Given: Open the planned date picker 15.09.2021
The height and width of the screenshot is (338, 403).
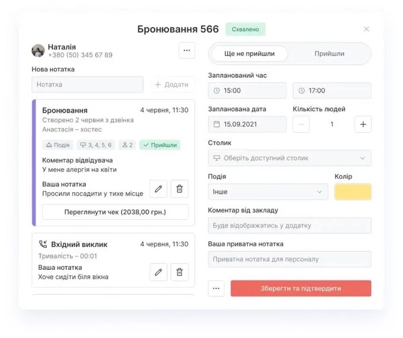Looking at the screenshot, I should click(247, 124).
